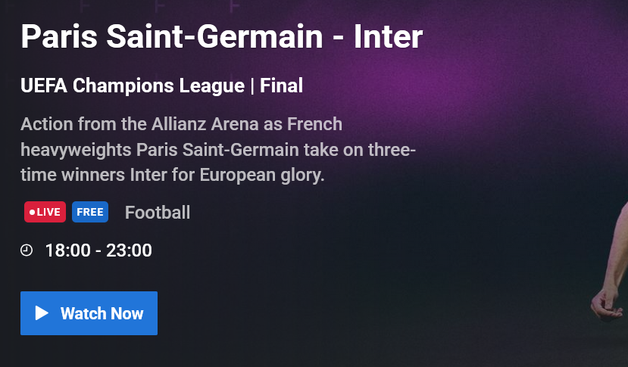Click the match description paragraph
The width and height of the screenshot is (628, 367).
coord(218,150)
